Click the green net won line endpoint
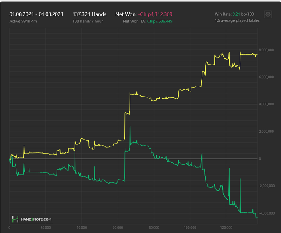This screenshot has width=281, height=233. [257, 217]
